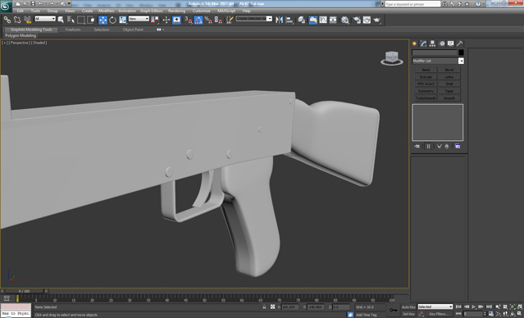The image size is (524, 318).
Task: Activate the Select and Move tool
Action: 103,20
